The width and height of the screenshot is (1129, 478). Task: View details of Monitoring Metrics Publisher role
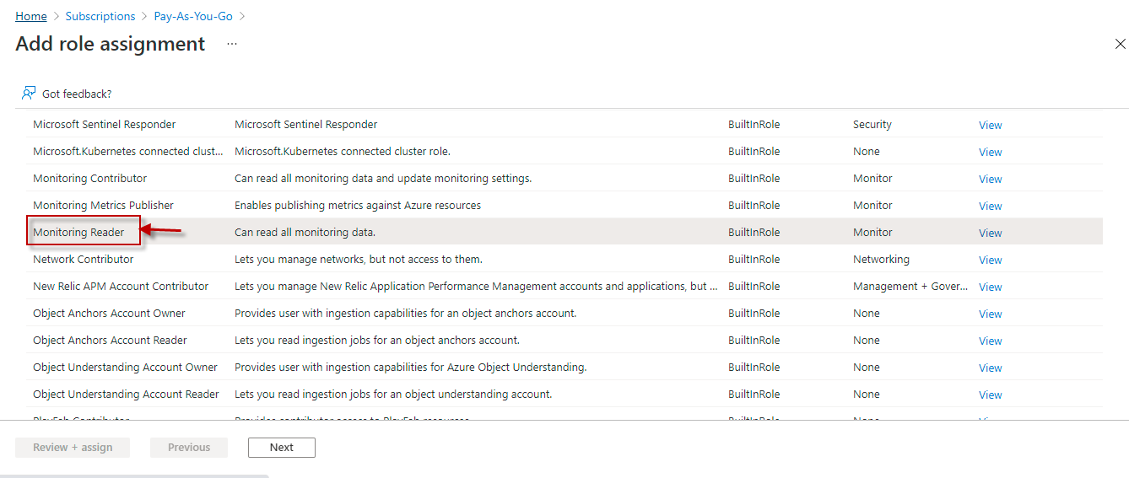point(990,206)
